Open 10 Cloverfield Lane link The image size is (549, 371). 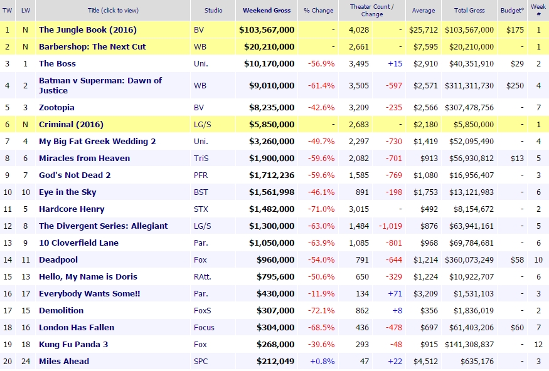click(78, 243)
